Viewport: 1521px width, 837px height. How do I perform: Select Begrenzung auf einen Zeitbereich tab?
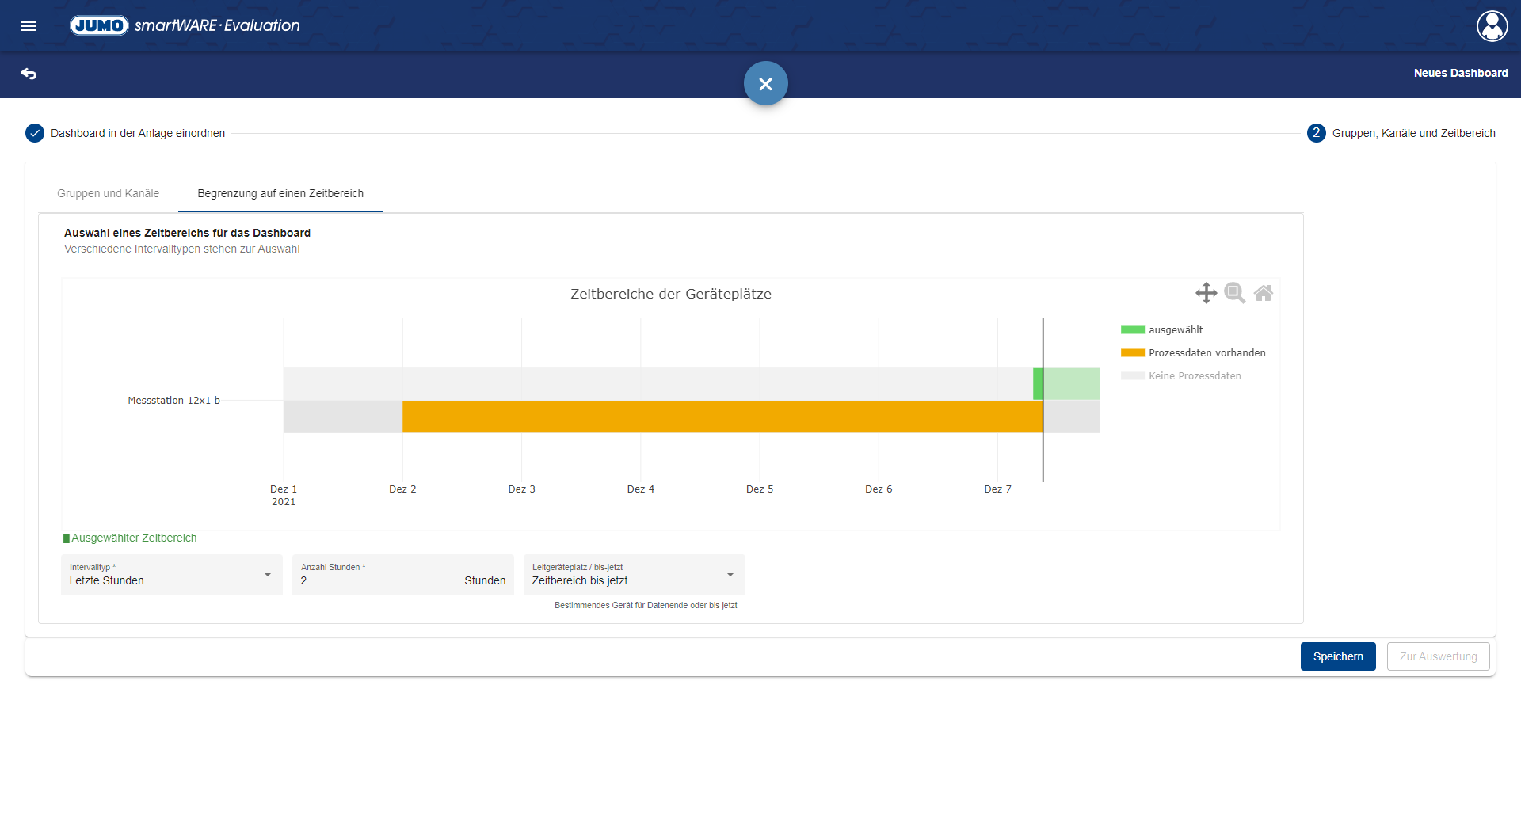tap(280, 193)
